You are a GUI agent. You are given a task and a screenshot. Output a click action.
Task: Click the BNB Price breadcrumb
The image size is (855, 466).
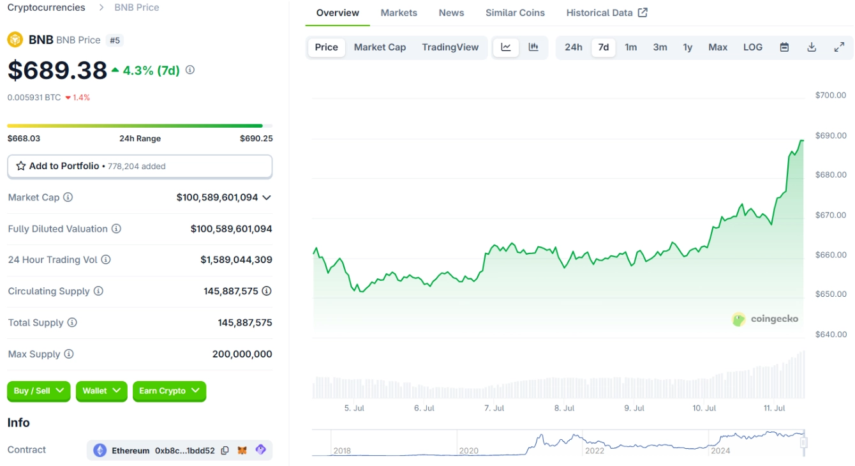pos(137,8)
